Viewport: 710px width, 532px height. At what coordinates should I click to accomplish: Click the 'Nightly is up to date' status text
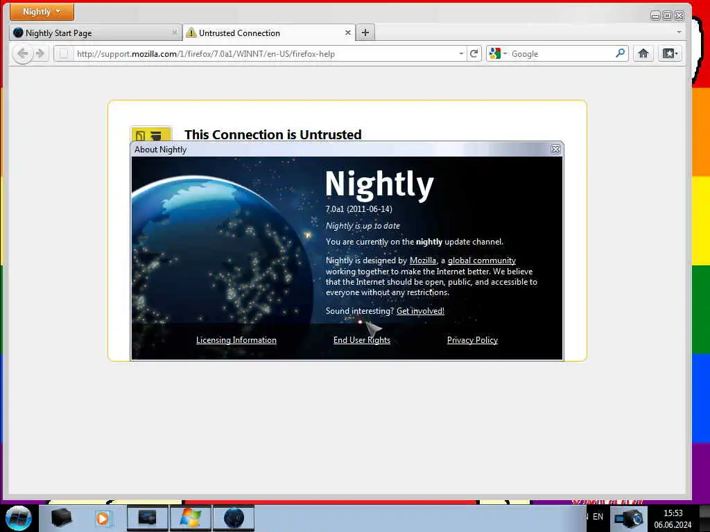363,226
